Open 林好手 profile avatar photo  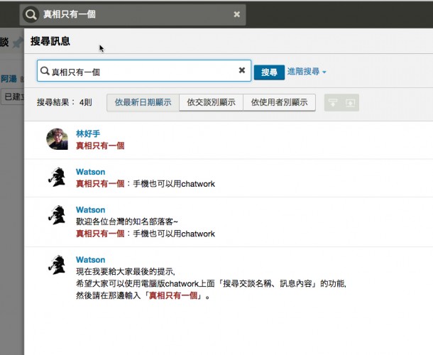[x=57, y=139]
